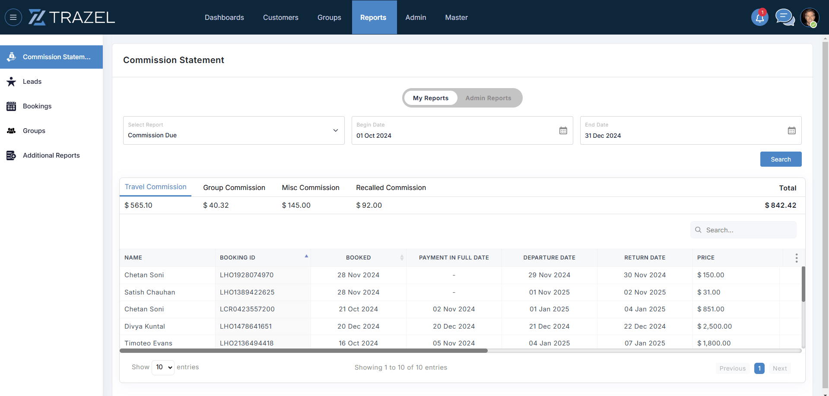The image size is (829, 396).
Task: Click the hamburger menu icon
Action: coord(13,17)
